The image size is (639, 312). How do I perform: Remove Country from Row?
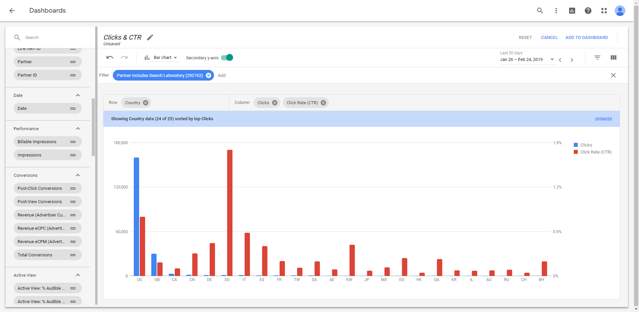coord(145,103)
